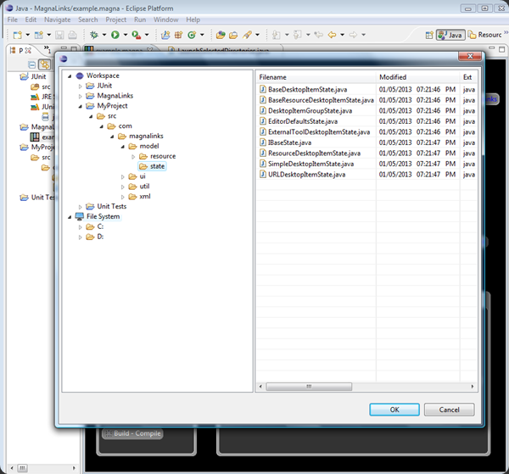Expand the xml folder in dialog tree
The width and height of the screenshot is (509, 474).
123,197
